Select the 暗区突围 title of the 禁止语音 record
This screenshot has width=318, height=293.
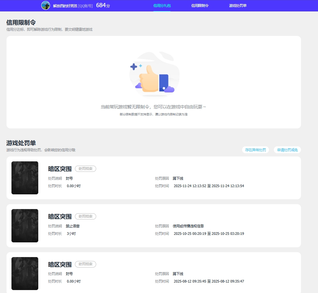(60, 217)
